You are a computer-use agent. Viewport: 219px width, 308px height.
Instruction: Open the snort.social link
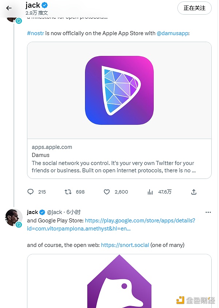click(x=124, y=245)
